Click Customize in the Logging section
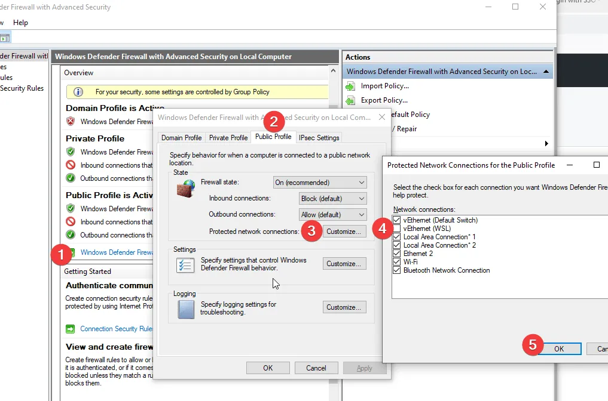Viewport: 608px width, 401px height. coord(344,307)
